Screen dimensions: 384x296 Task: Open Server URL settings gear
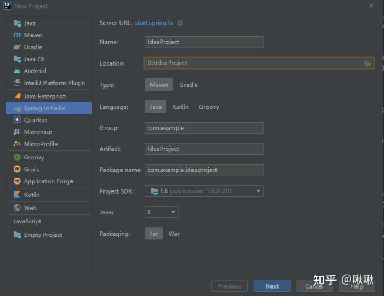click(180, 23)
